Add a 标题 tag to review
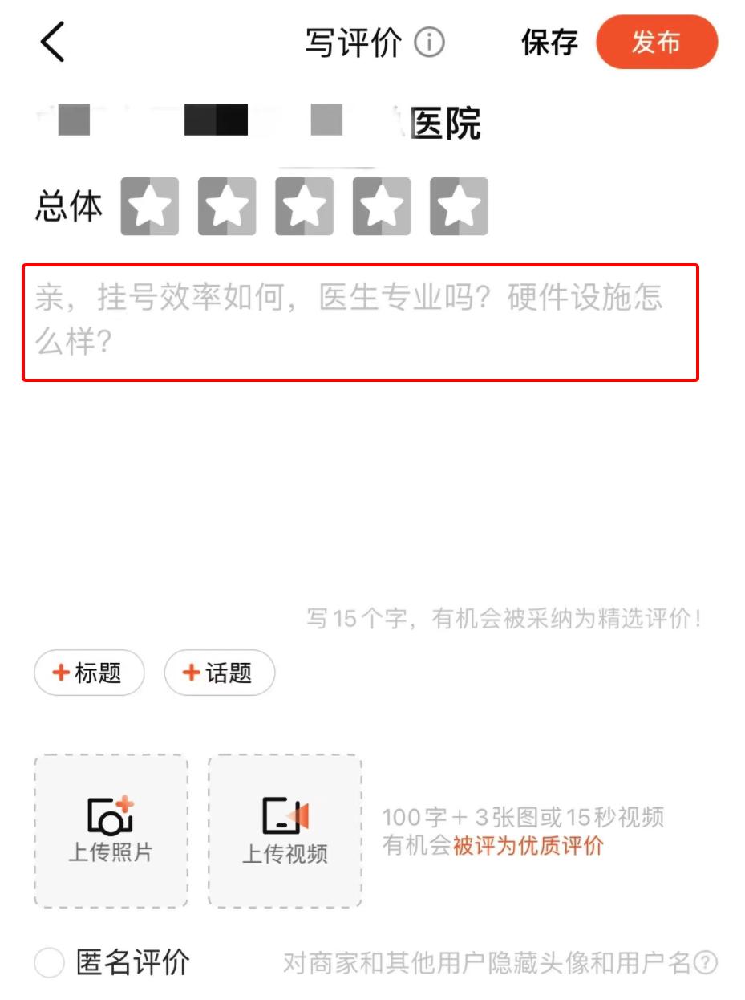The width and height of the screenshot is (745, 1000). pyautogui.click(x=89, y=673)
